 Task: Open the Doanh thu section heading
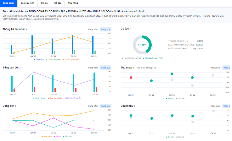(x=128, y=106)
